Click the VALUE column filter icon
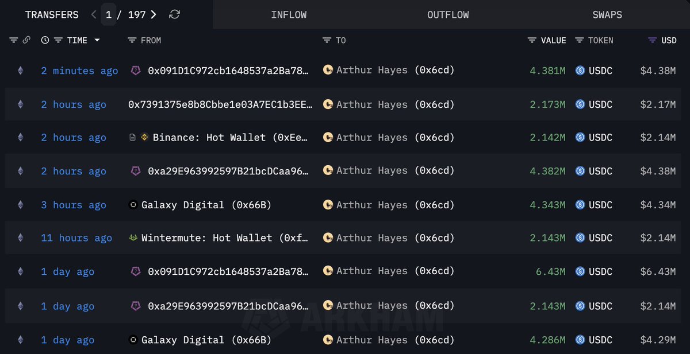Image resolution: width=690 pixels, height=354 pixels. pyautogui.click(x=532, y=40)
